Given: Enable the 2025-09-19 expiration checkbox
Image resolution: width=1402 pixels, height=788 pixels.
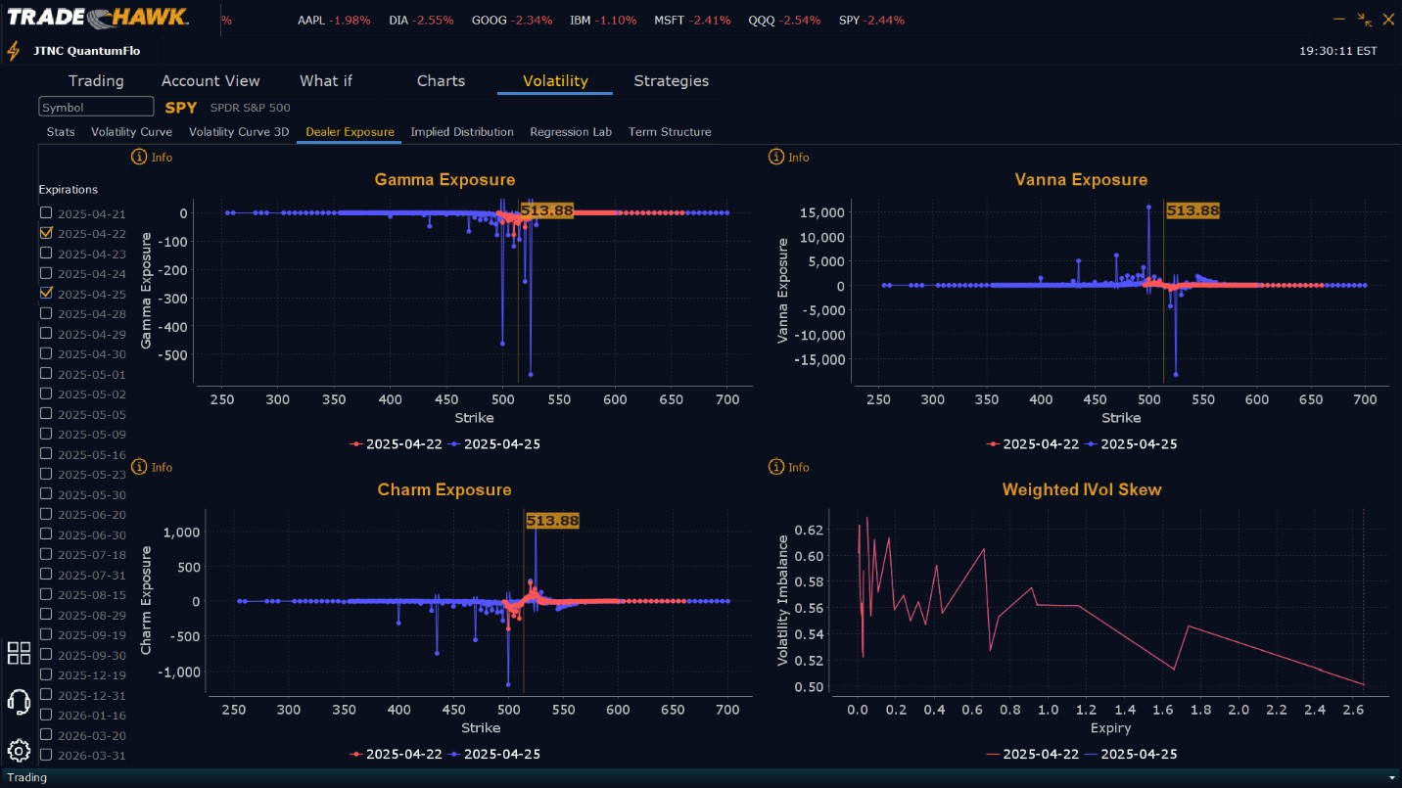Looking at the screenshot, I should [x=46, y=634].
